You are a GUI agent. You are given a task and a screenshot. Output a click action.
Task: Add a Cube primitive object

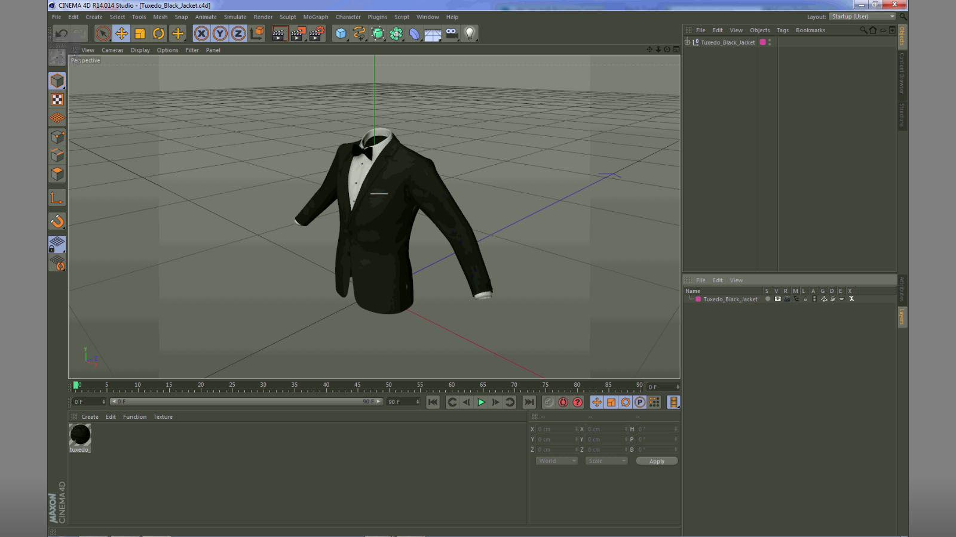[x=341, y=33]
